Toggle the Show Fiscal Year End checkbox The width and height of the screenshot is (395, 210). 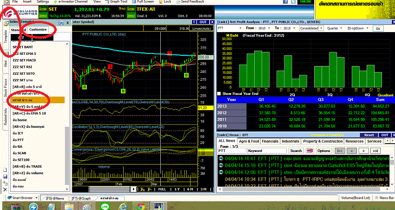click(219, 94)
